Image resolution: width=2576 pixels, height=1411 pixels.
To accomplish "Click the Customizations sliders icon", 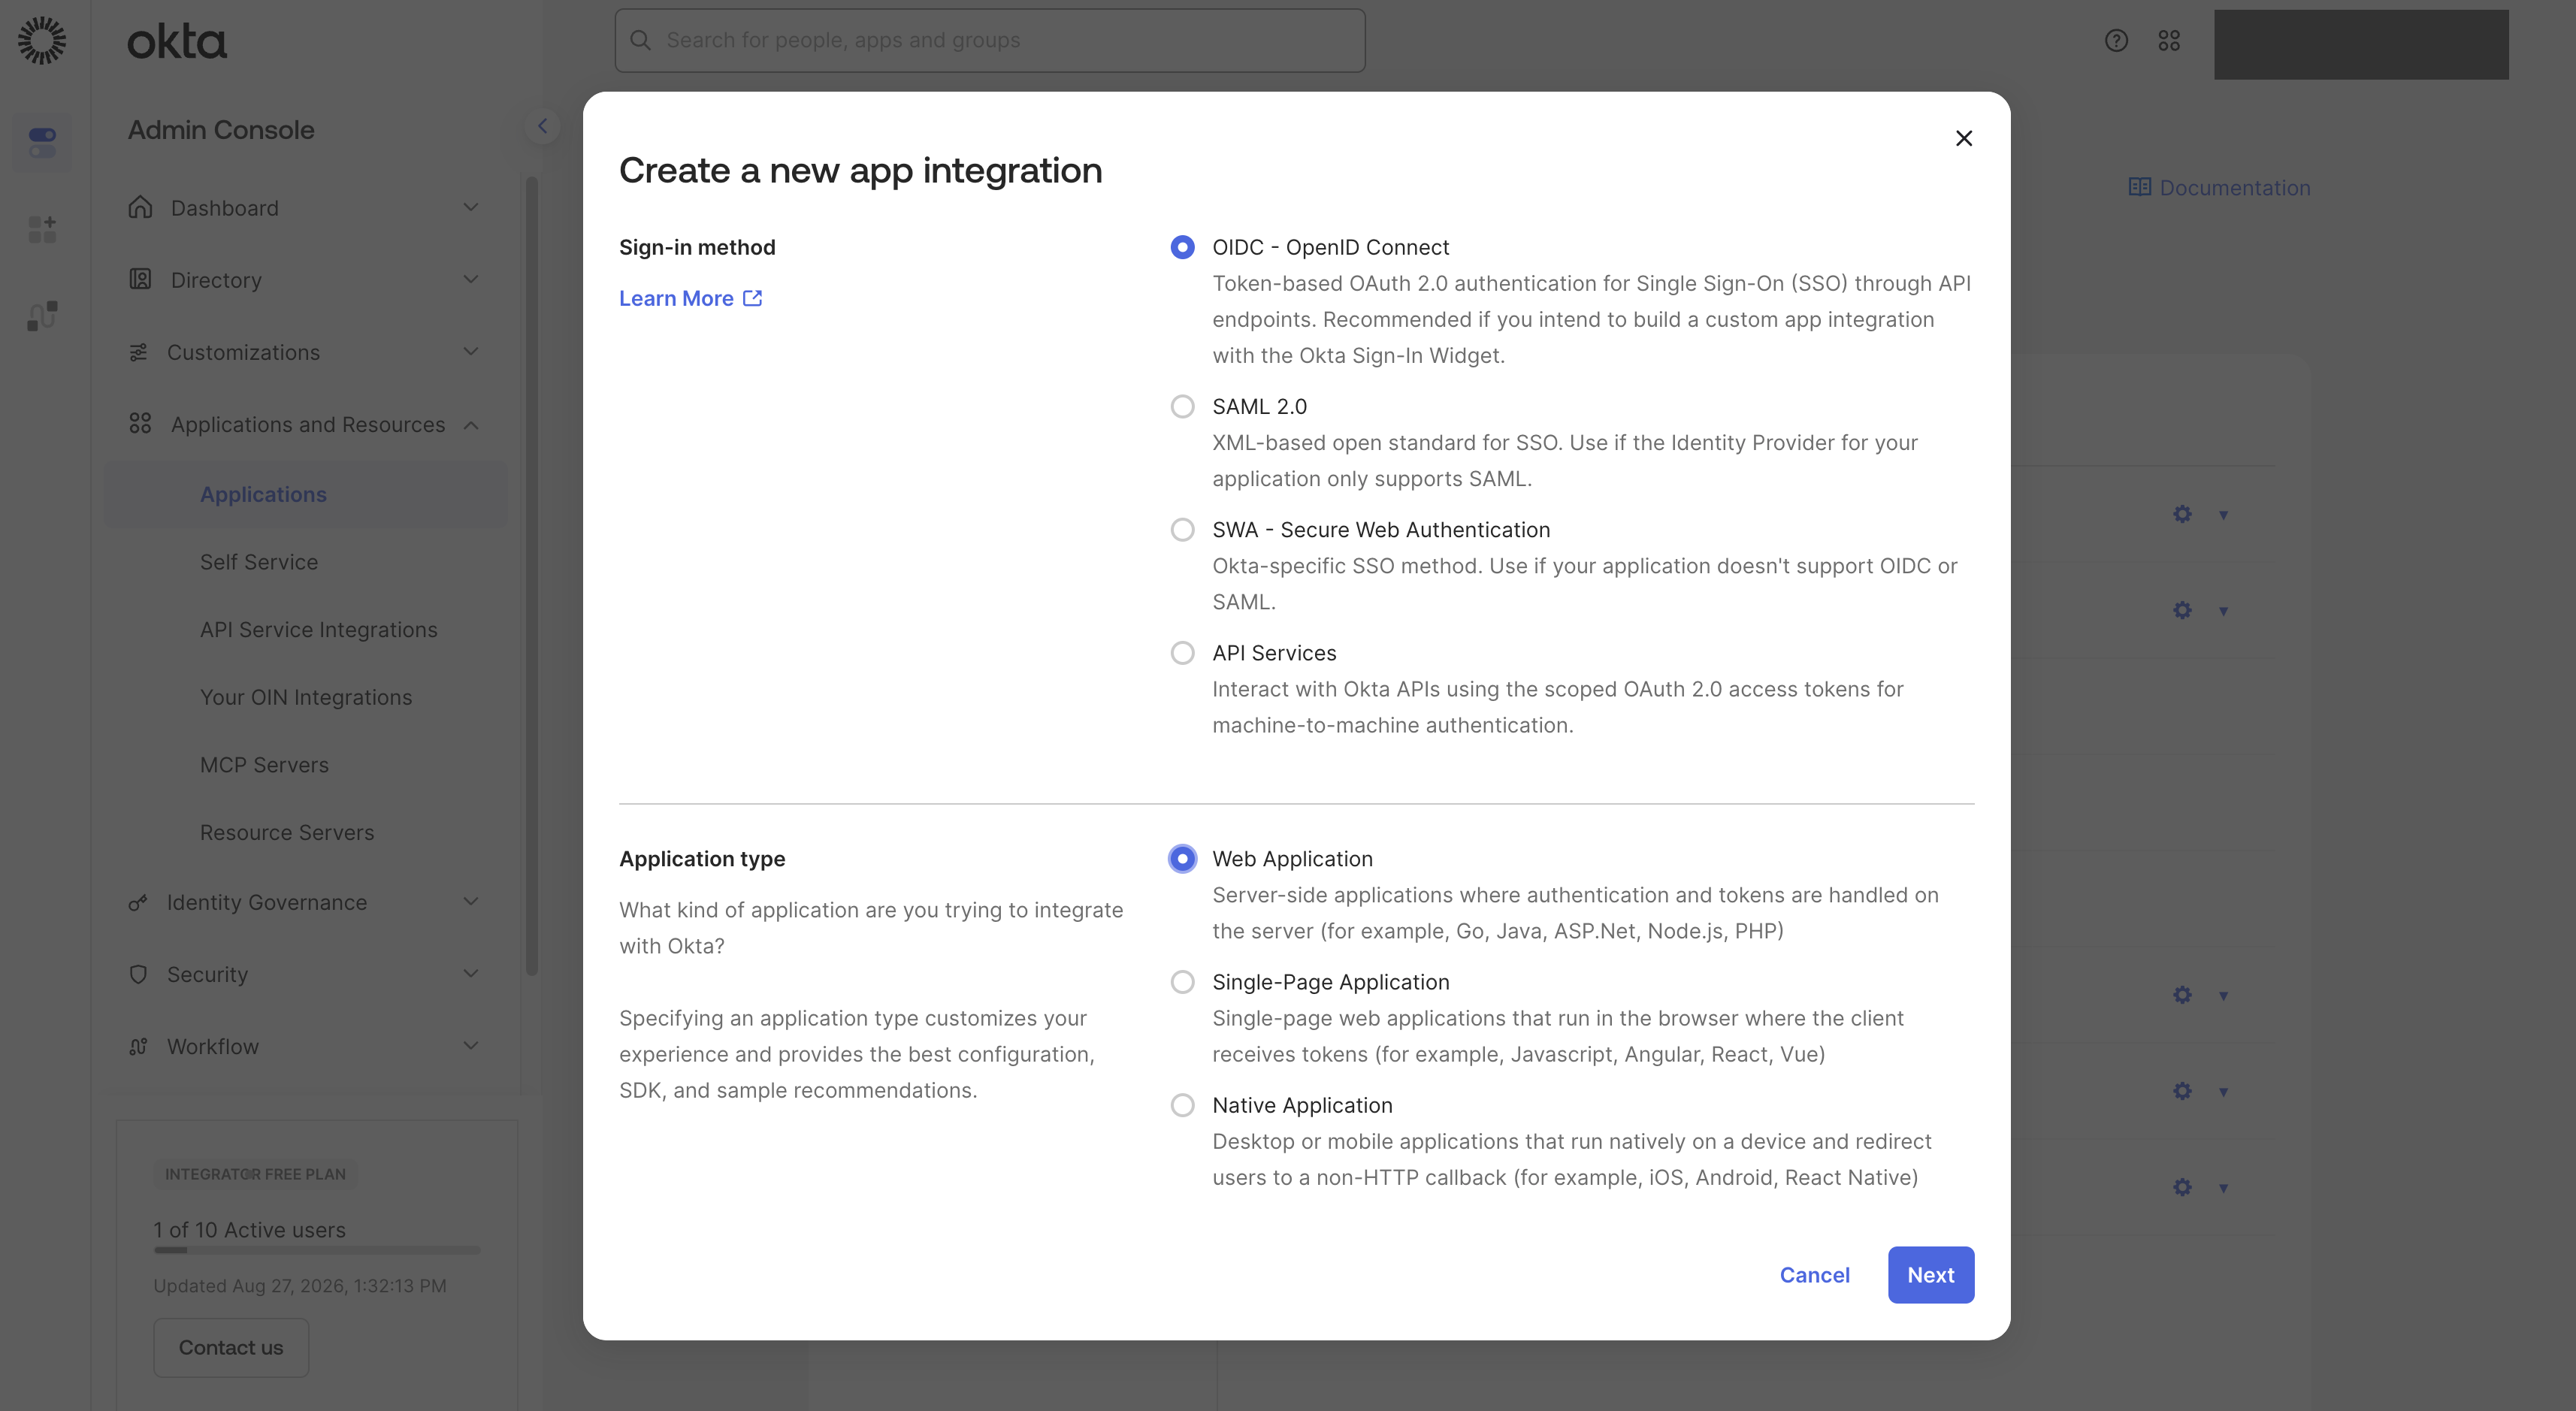I will (138, 352).
